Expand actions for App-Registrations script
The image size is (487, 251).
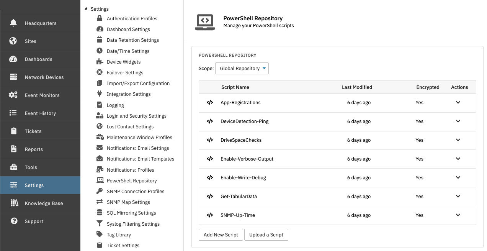(x=458, y=102)
